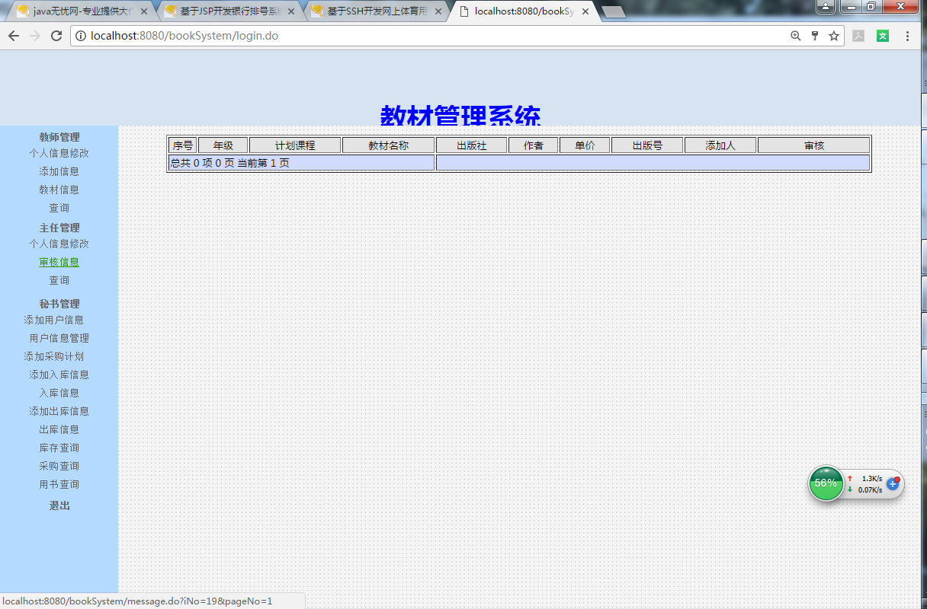Click the 教材名称 column header
This screenshot has height=609, width=927.
389,145
